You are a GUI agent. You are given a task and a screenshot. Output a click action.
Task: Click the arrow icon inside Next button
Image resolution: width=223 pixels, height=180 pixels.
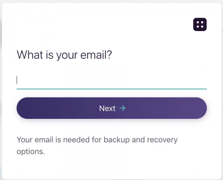(122, 108)
